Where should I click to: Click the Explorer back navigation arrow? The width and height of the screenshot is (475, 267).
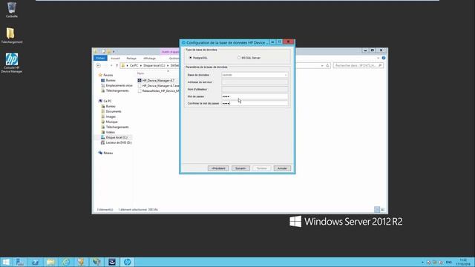coord(99,65)
